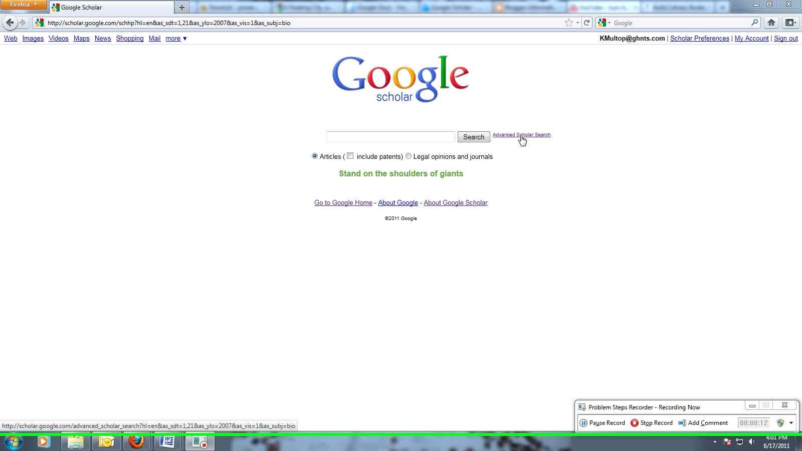Click the Search button
The height and width of the screenshot is (451, 802).
point(473,137)
